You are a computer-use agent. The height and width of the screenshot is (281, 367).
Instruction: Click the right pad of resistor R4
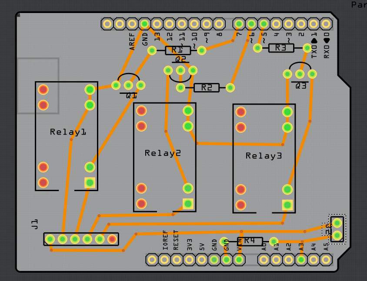point(274,241)
